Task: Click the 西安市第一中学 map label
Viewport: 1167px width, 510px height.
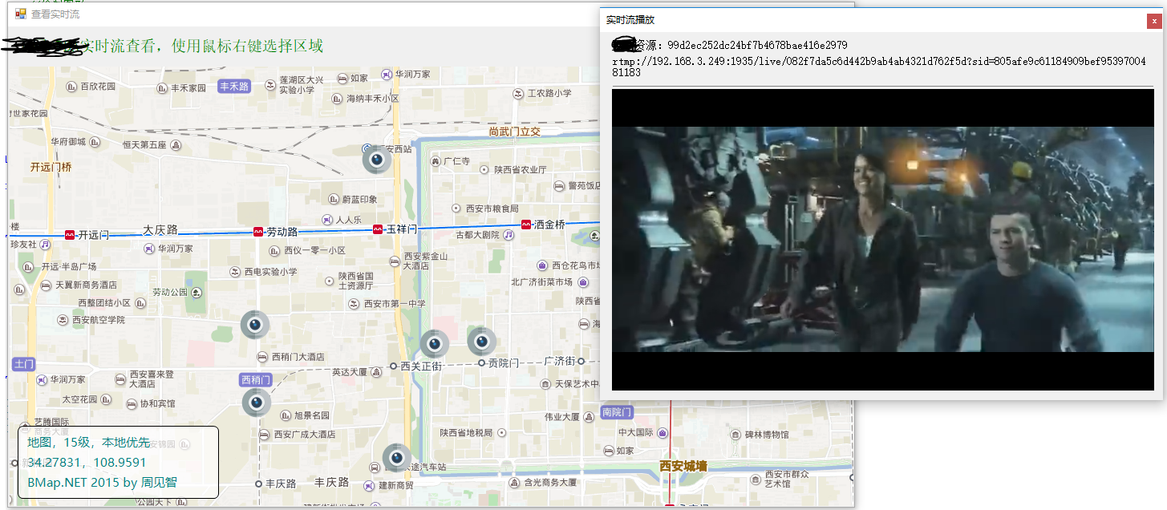Action: pyautogui.click(x=395, y=304)
